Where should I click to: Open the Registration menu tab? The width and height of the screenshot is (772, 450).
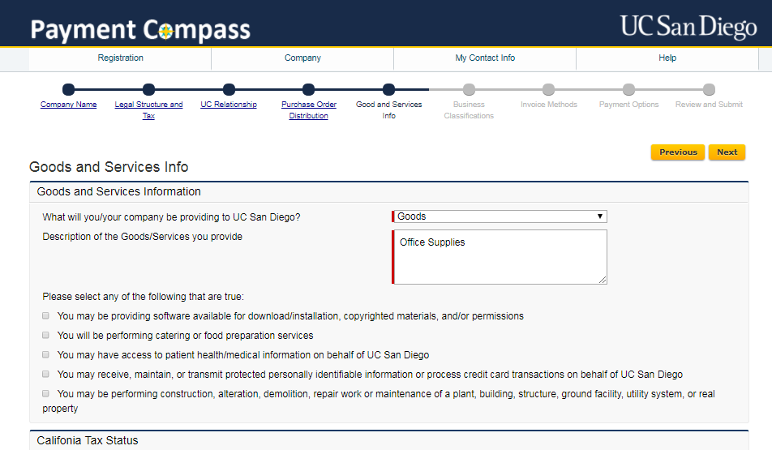(x=120, y=58)
